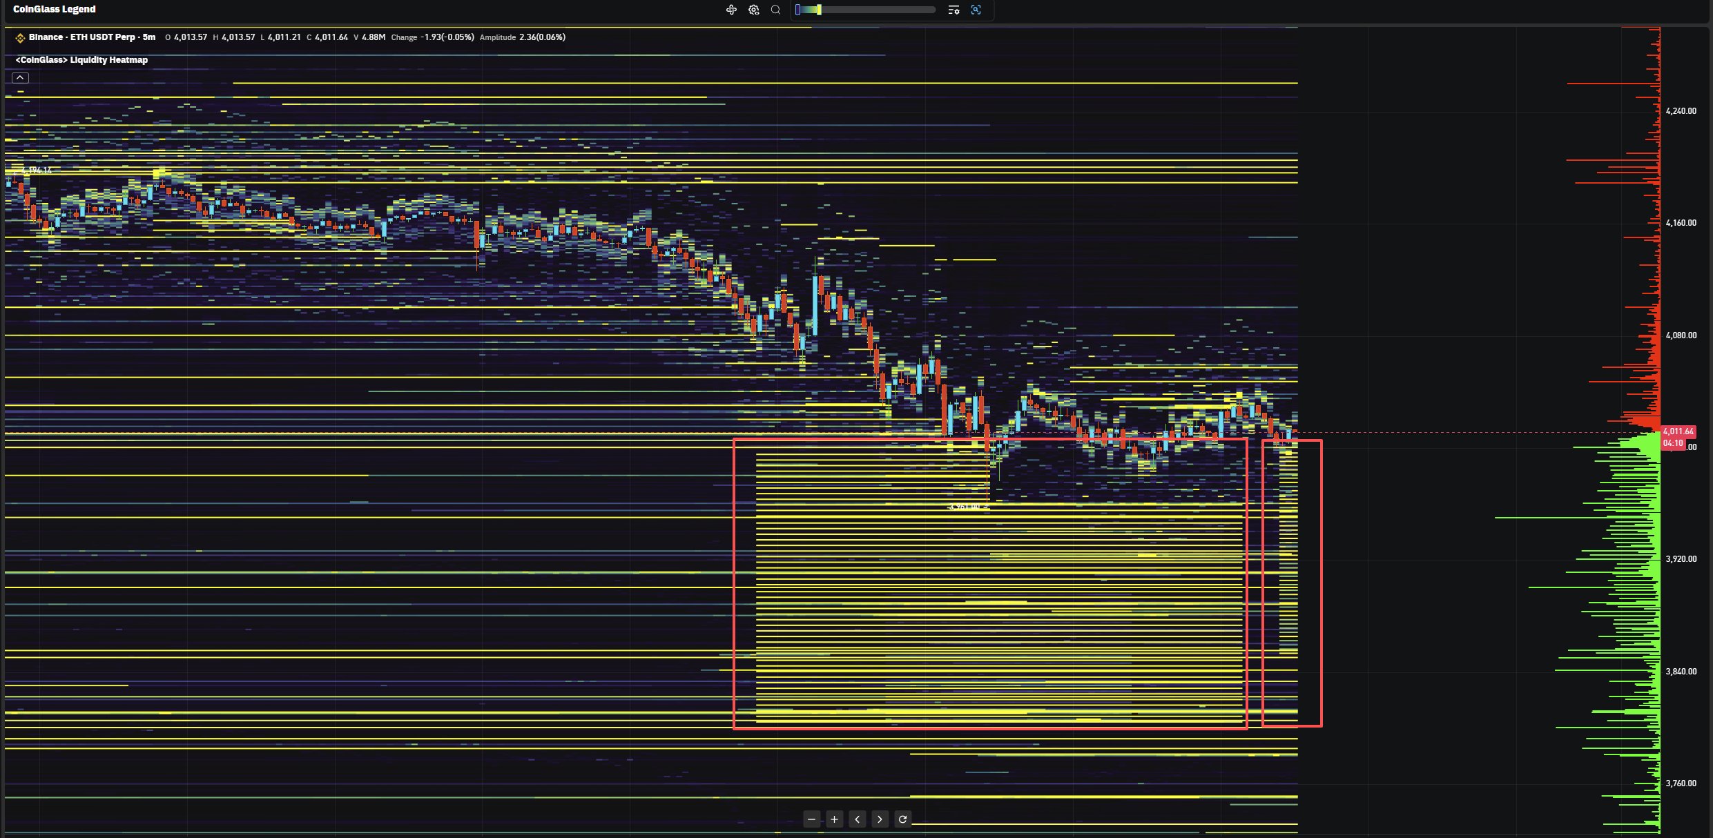
Task: Click the CoinGlass Legend title
Action: [x=55, y=9]
